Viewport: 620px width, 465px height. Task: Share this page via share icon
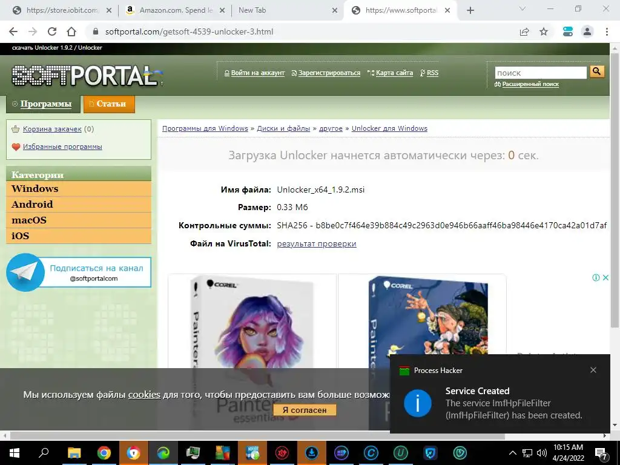(524, 31)
